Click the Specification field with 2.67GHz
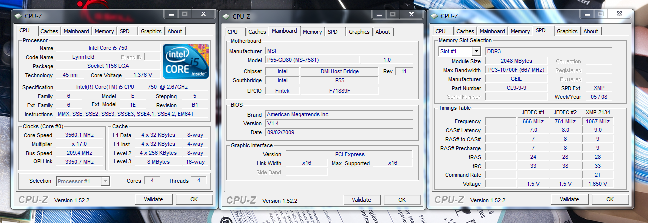648x223 pixels. [x=132, y=87]
